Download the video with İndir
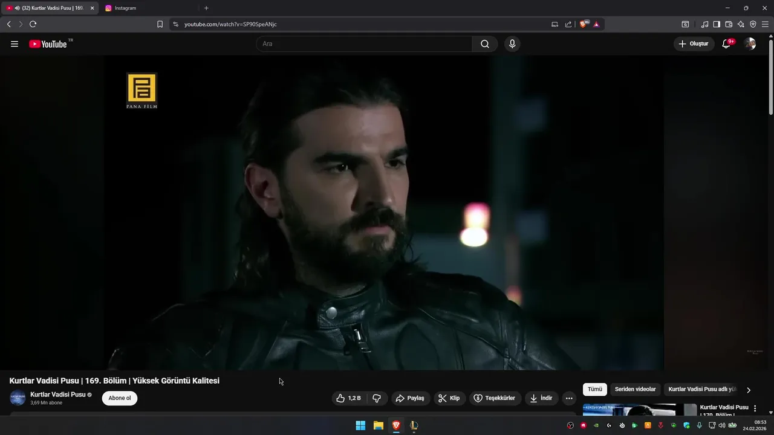The image size is (774, 435). point(542,398)
